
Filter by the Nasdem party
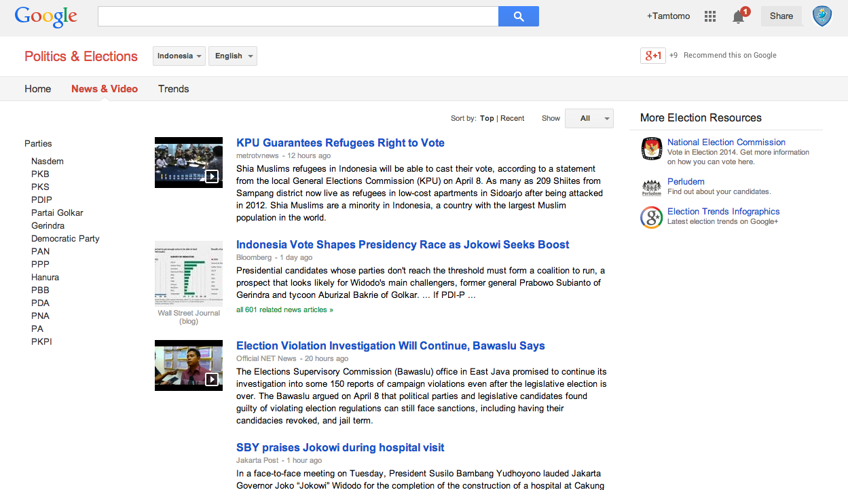(48, 162)
